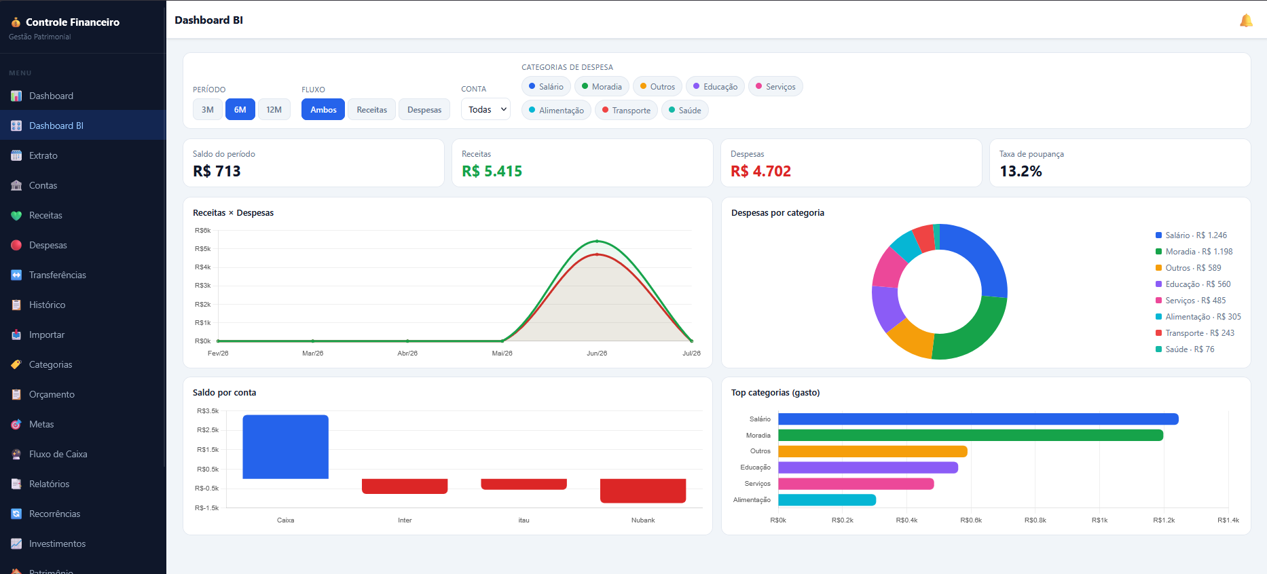This screenshot has height=574, width=1267.
Task: Open Extrato in the sidebar menu
Action: [83, 155]
